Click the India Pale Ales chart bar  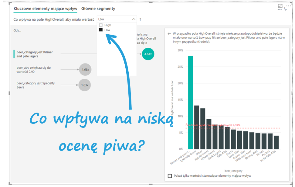click(276, 142)
